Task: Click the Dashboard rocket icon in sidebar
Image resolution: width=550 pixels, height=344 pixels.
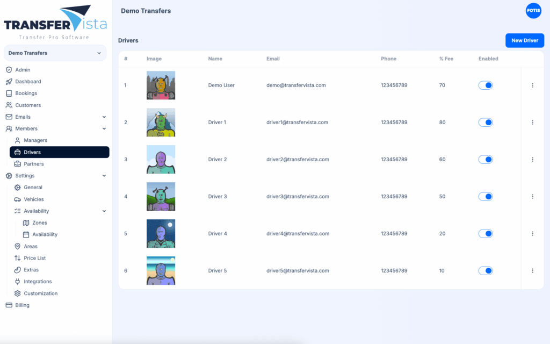Action: [9, 82]
